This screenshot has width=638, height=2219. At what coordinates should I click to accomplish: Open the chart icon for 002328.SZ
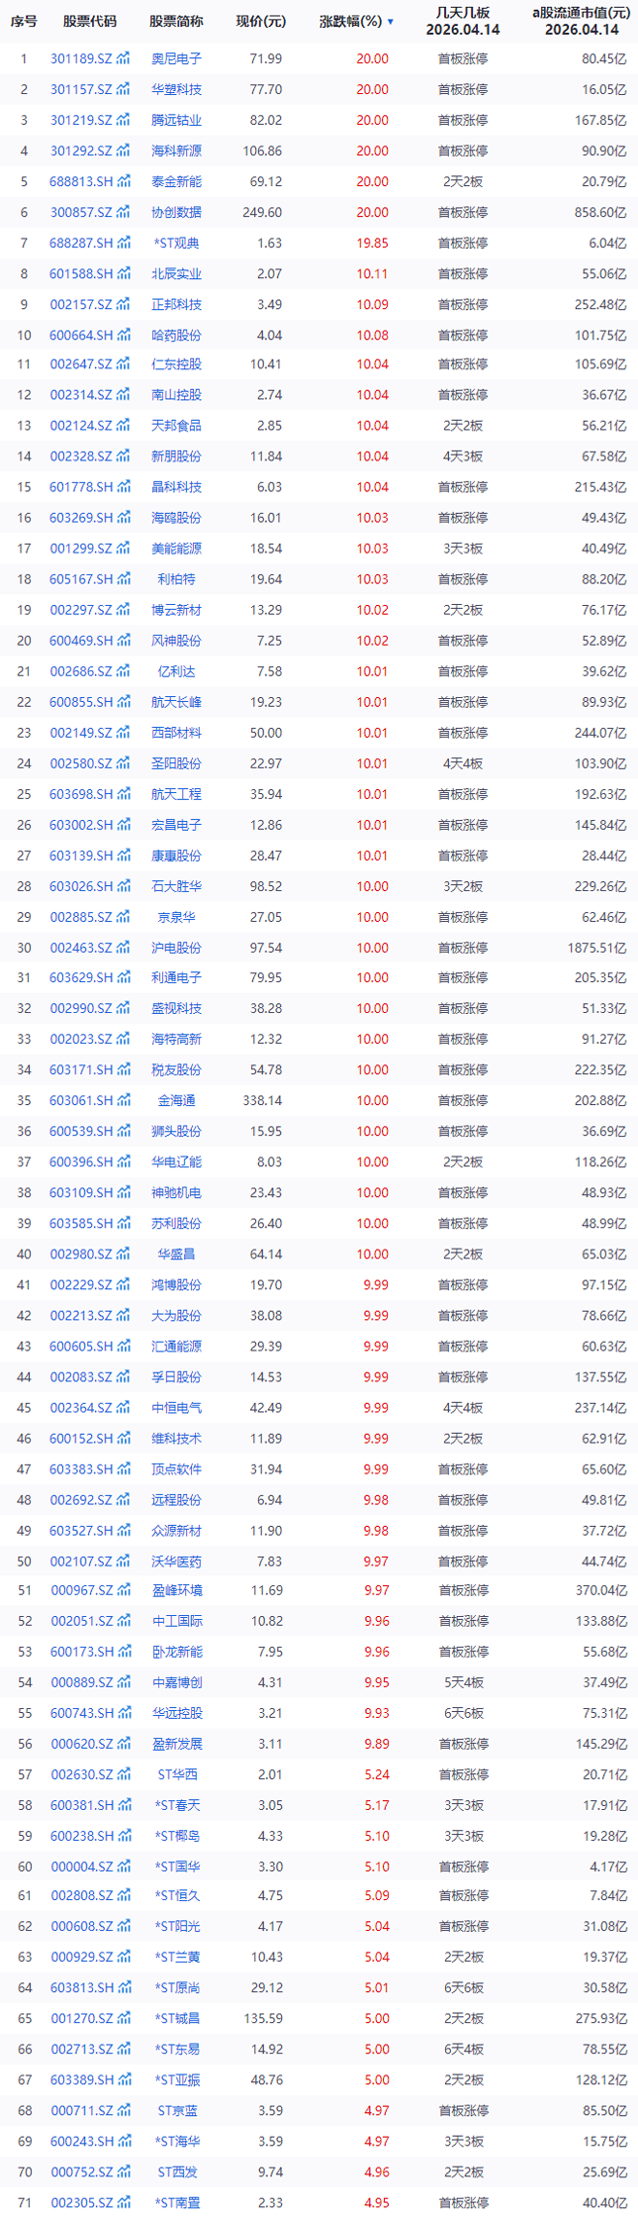124,456
